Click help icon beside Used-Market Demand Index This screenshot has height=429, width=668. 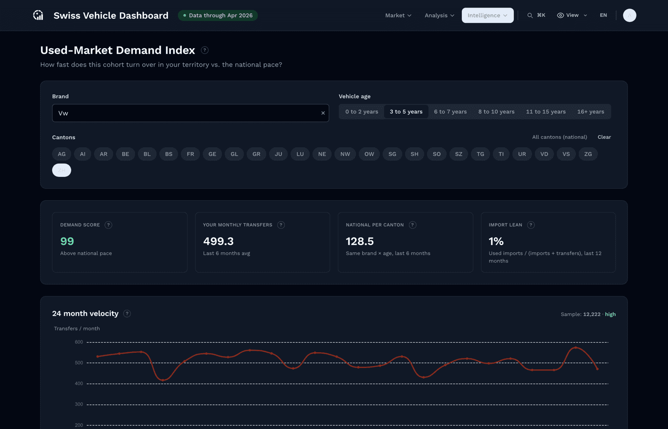tap(205, 50)
